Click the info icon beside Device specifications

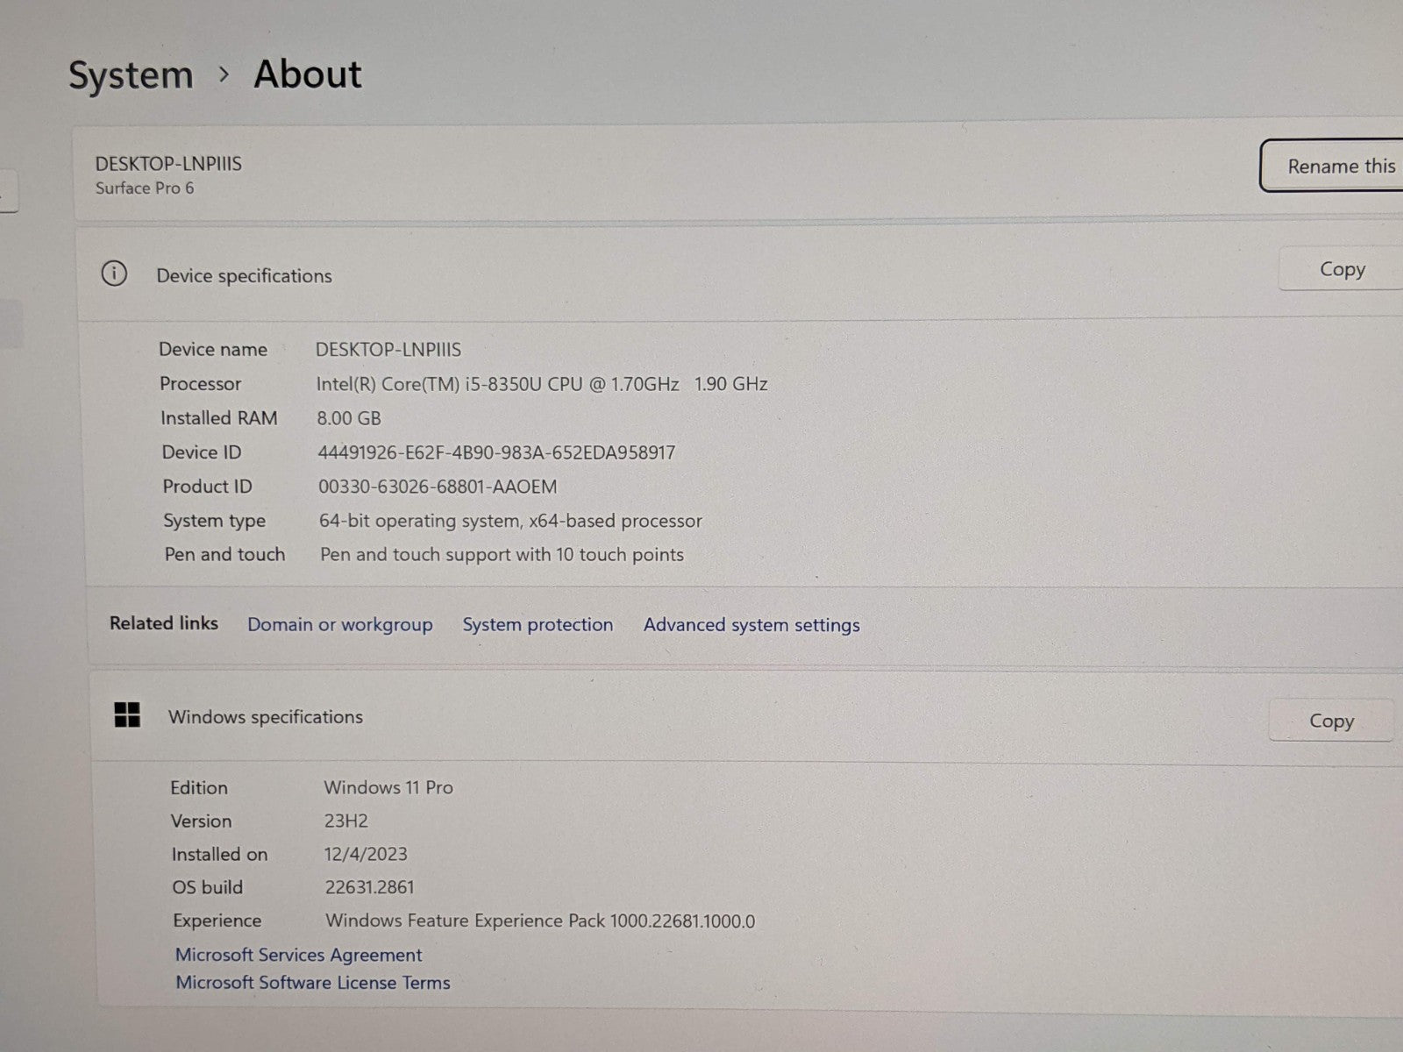[x=114, y=274]
